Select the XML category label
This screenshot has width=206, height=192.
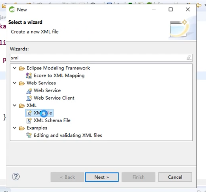31,105
